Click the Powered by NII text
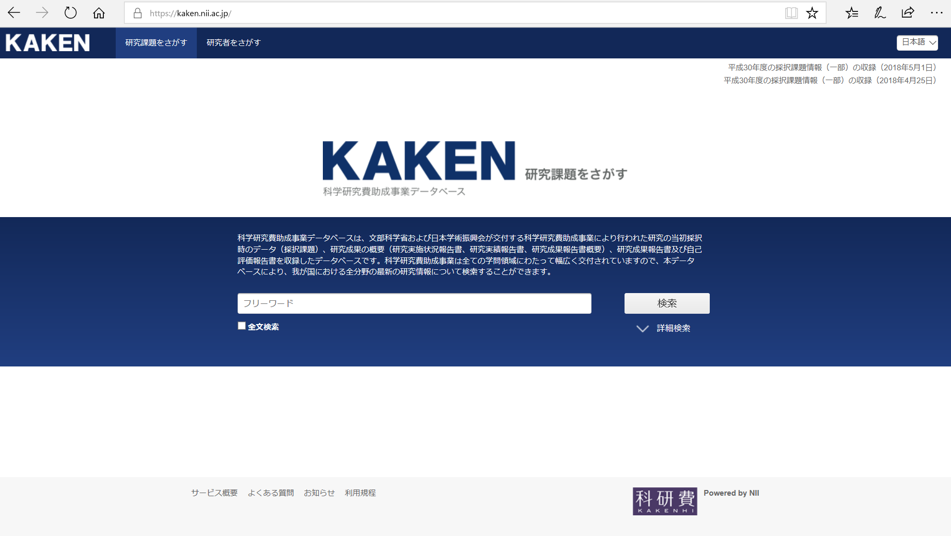This screenshot has height=536, width=951. (731, 493)
